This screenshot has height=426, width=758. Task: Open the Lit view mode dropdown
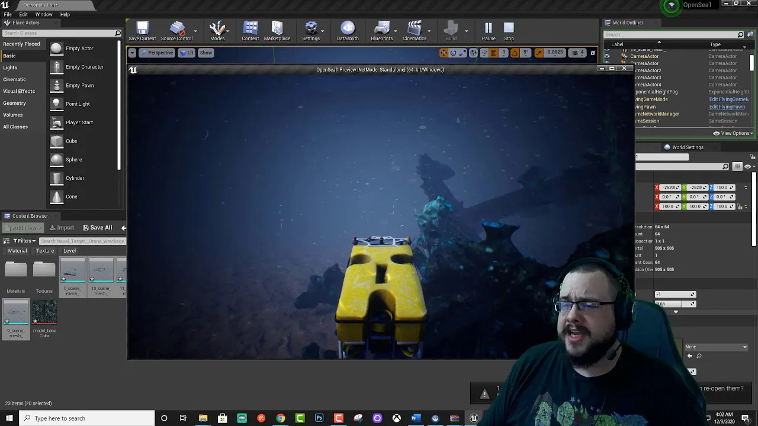tap(187, 53)
